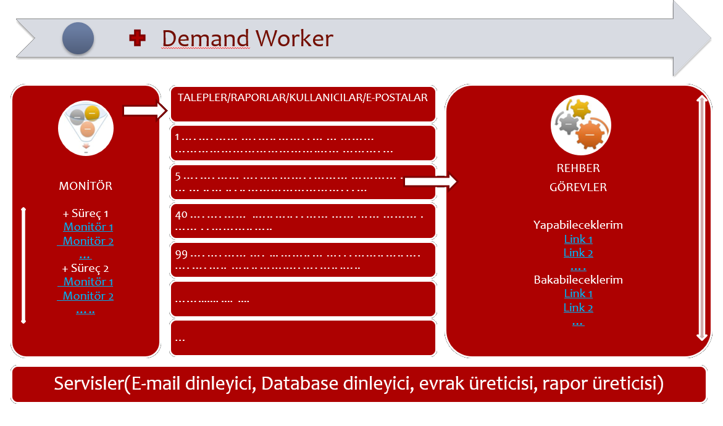
Task: Click the gears icon above REHBER GÖREVLER
Action: click(x=580, y=125)
